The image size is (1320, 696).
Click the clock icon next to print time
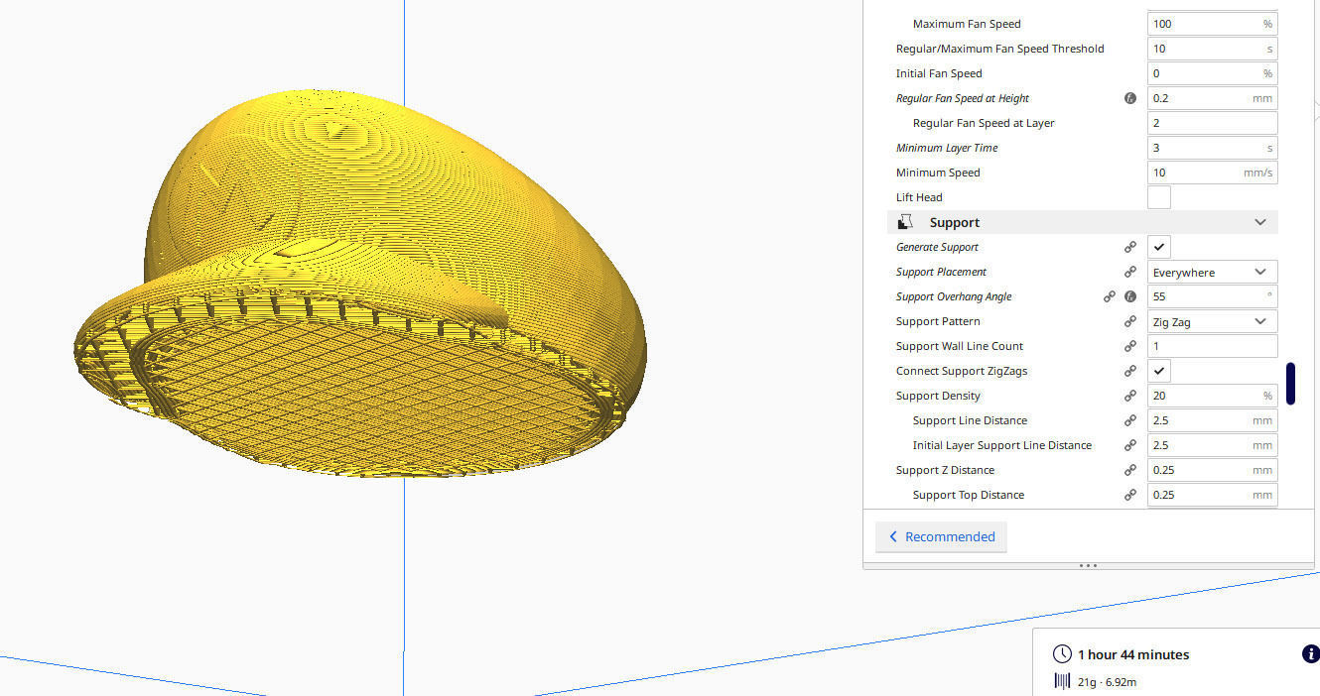(x=1062, y=654)
